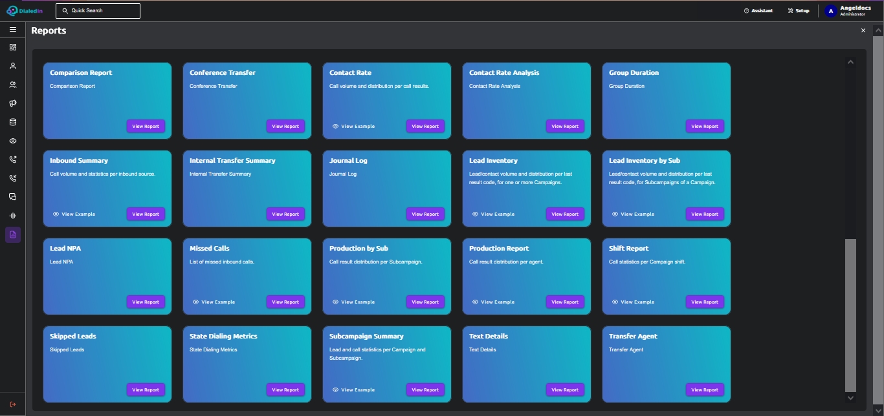Open the inbound phone call icon in sidebar
Screen dimensions: 884x416
pyautogui.click(x=13, y=178)
